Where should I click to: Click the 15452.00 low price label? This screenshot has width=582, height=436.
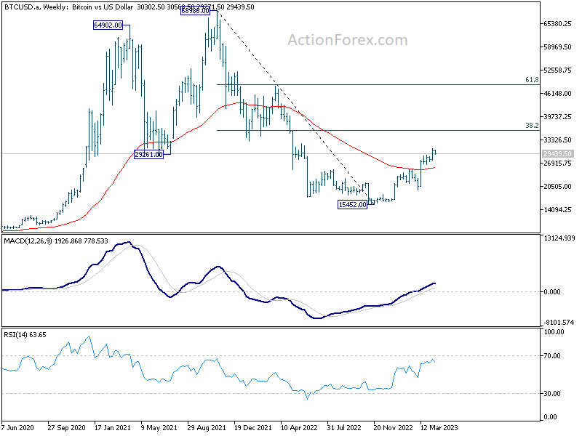pos(352,205)
